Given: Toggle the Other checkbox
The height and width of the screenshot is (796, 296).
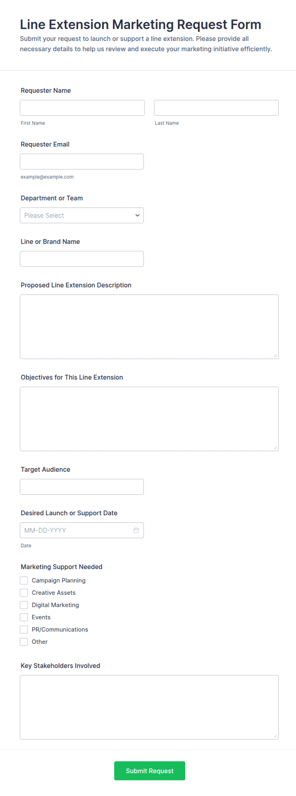Looking at the screenshot, I should pos(24,642).
